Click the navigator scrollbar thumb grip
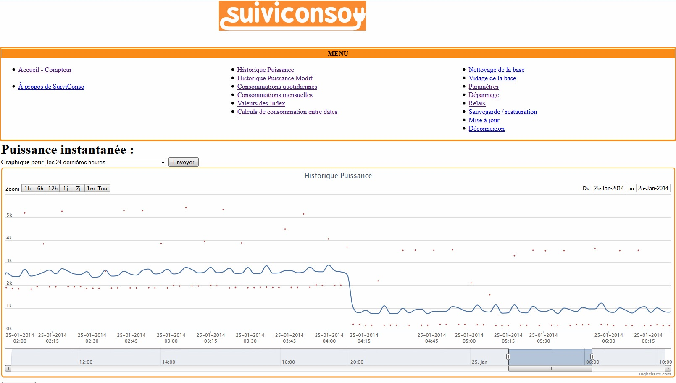676x383 pixels. (x=550, y=368)
